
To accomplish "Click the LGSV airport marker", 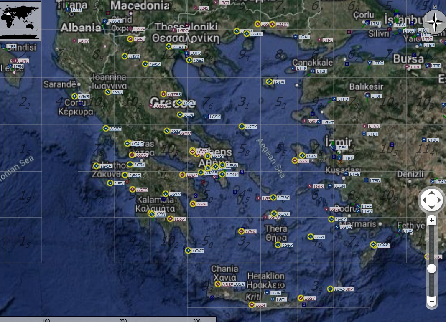I will (179, 103).
